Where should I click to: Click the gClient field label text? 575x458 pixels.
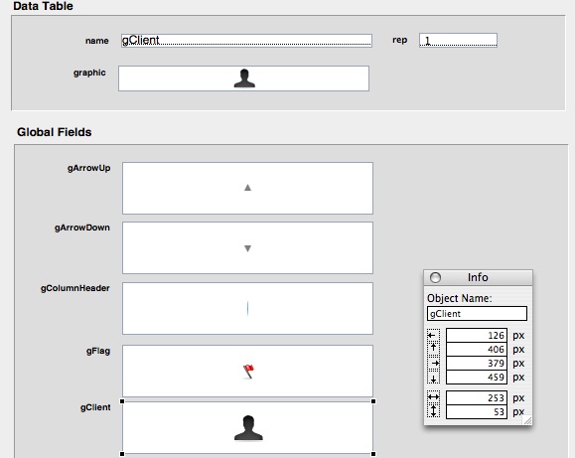[95, 407]
